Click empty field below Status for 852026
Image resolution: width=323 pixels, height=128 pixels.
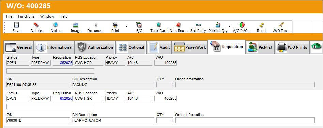click(x=50, y=107)
